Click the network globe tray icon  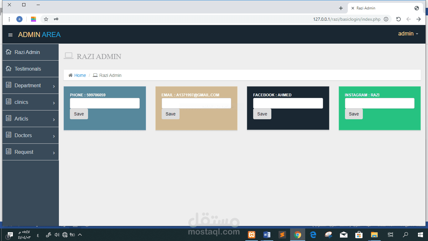tap(65, 235)
